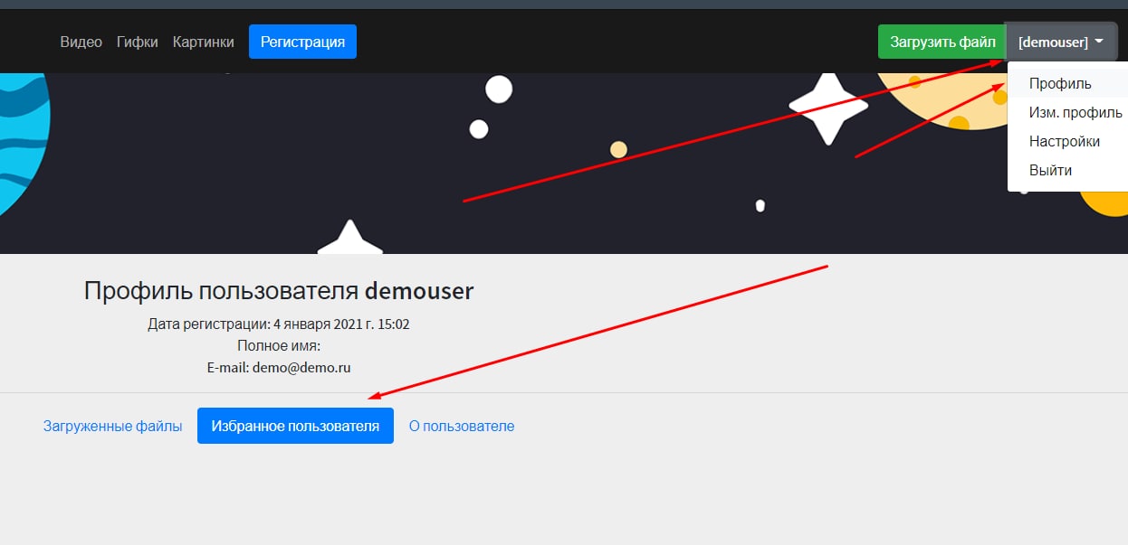Click the Профиль пользователя demouser heading
The height and width of the screenshot is (545, 1128).
279,291
